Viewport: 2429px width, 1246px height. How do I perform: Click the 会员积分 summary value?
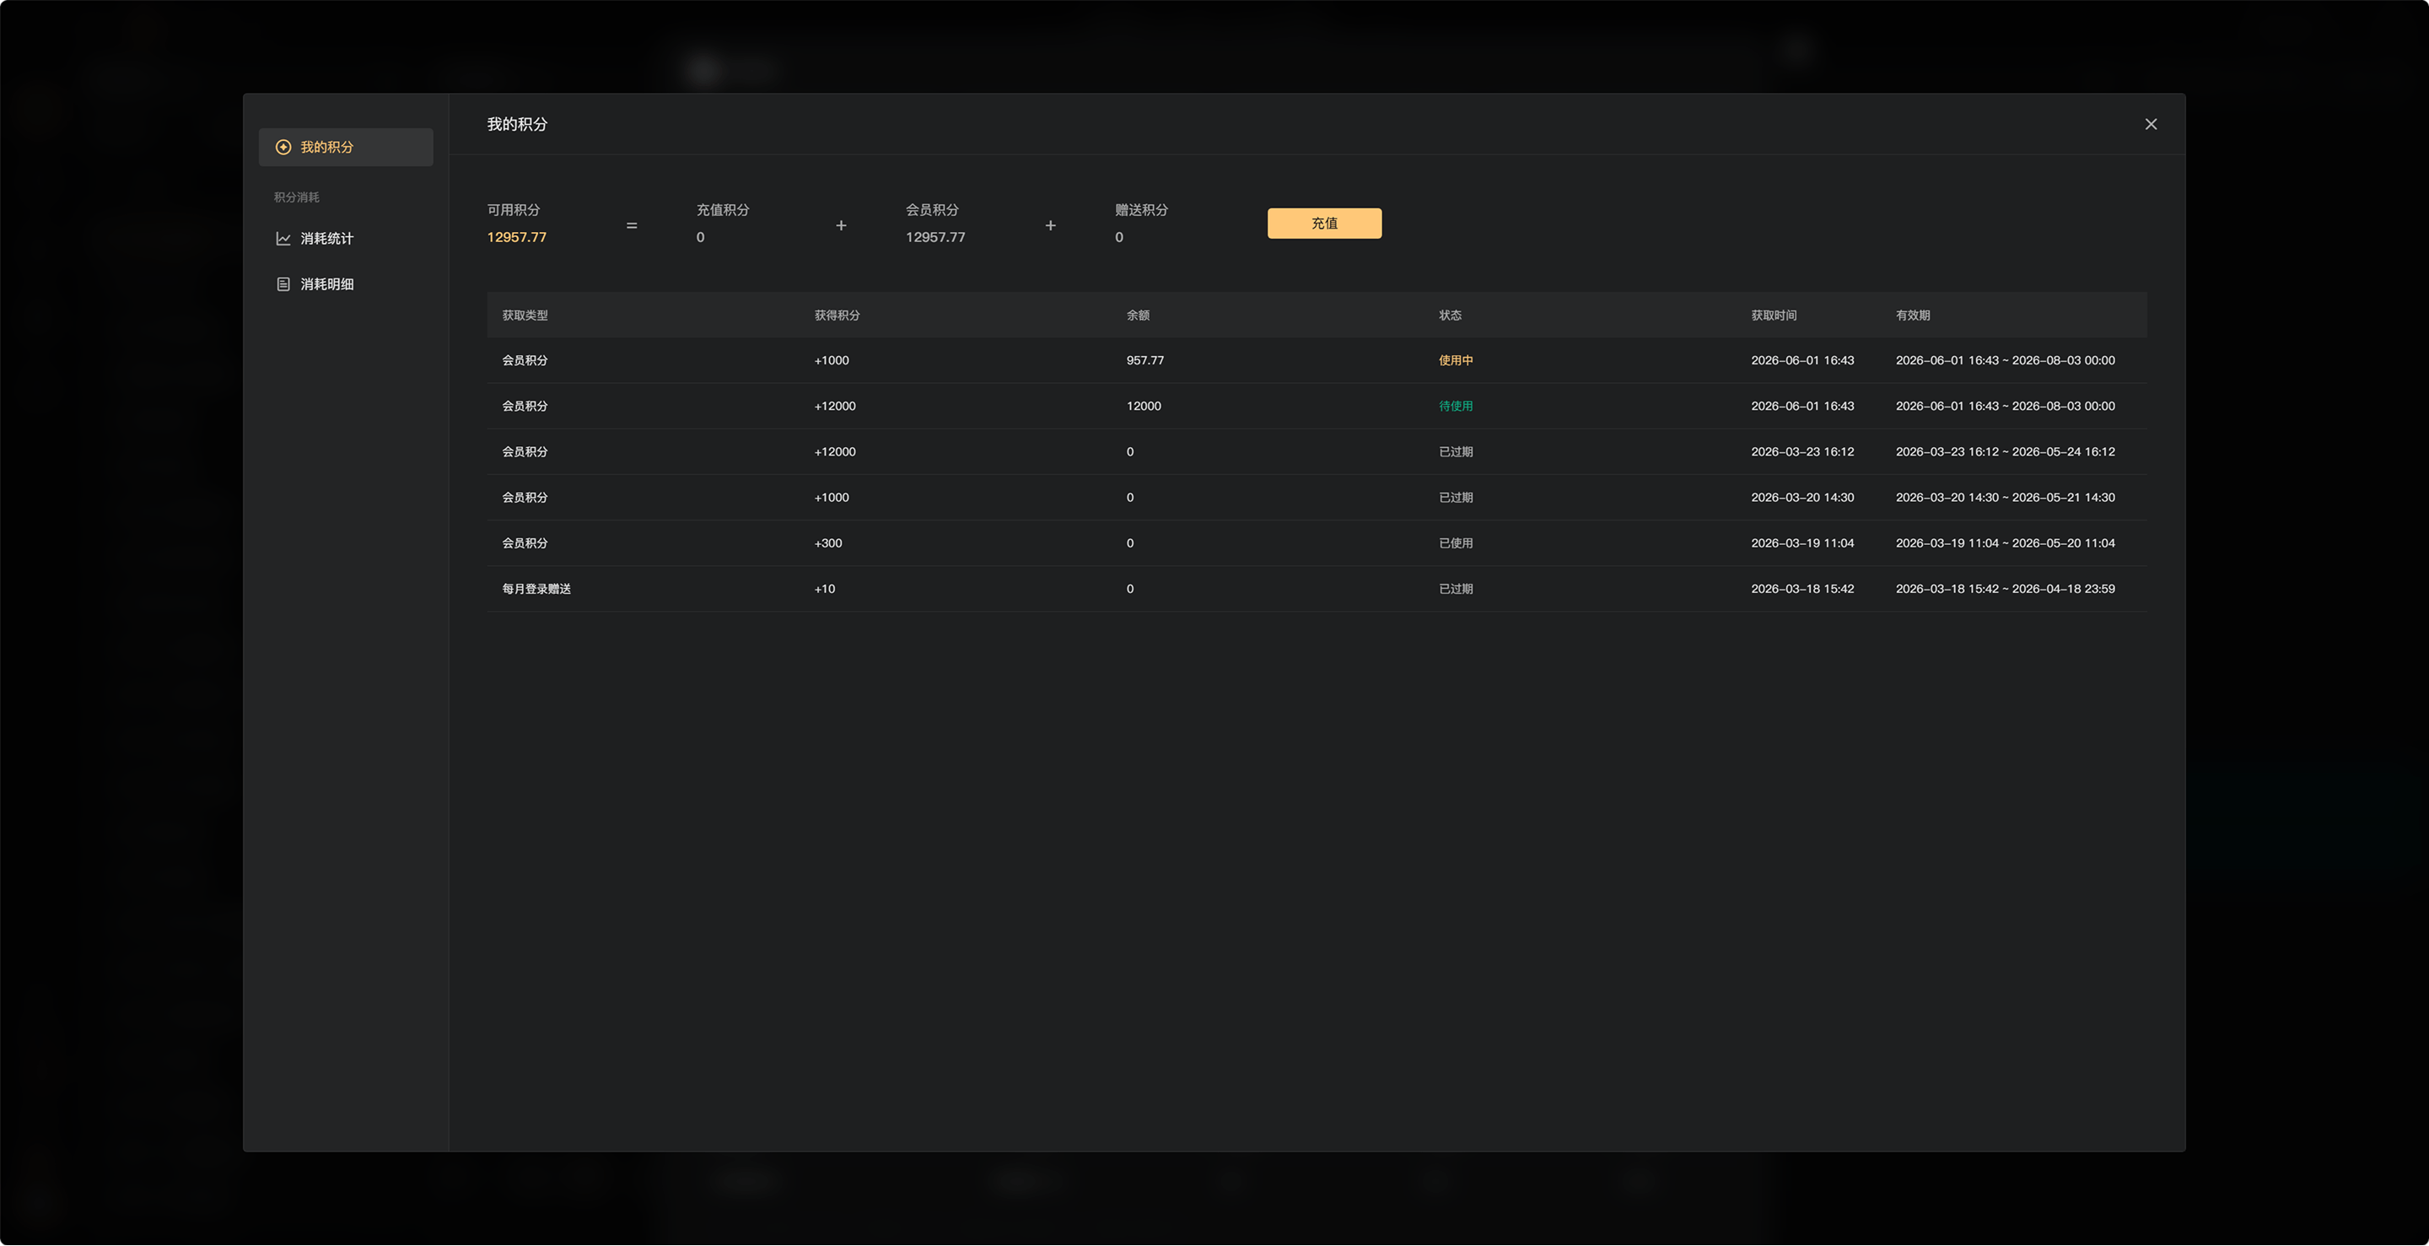935,238
